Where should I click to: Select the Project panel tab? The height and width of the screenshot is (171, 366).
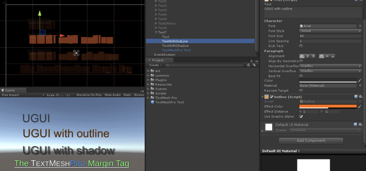coord(158,60)
